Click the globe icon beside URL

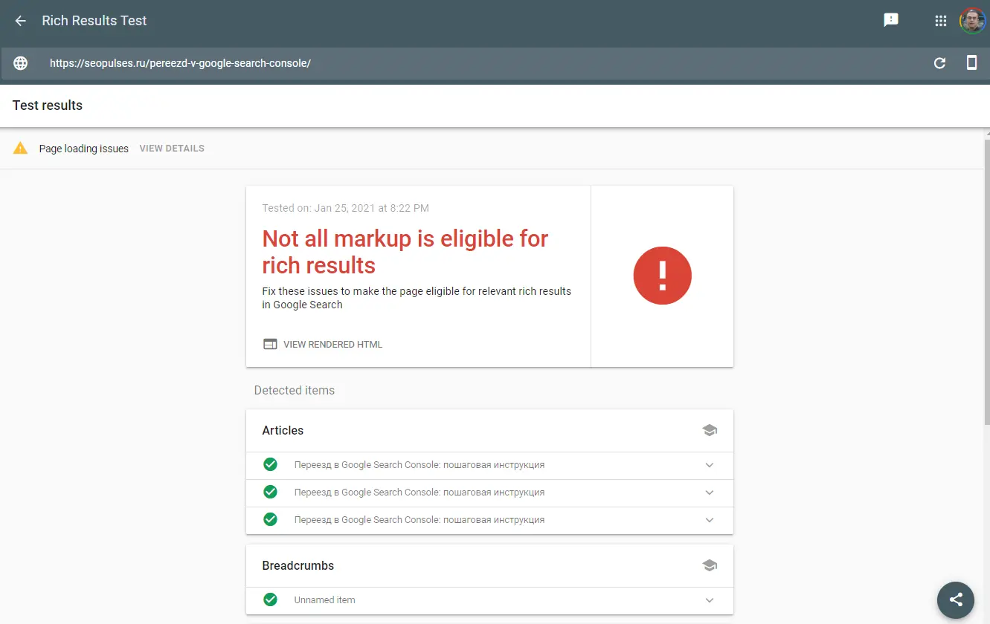click(21, 63)
